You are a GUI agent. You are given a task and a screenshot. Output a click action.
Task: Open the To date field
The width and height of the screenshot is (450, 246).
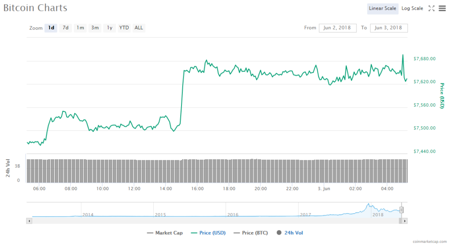(389, 28)
